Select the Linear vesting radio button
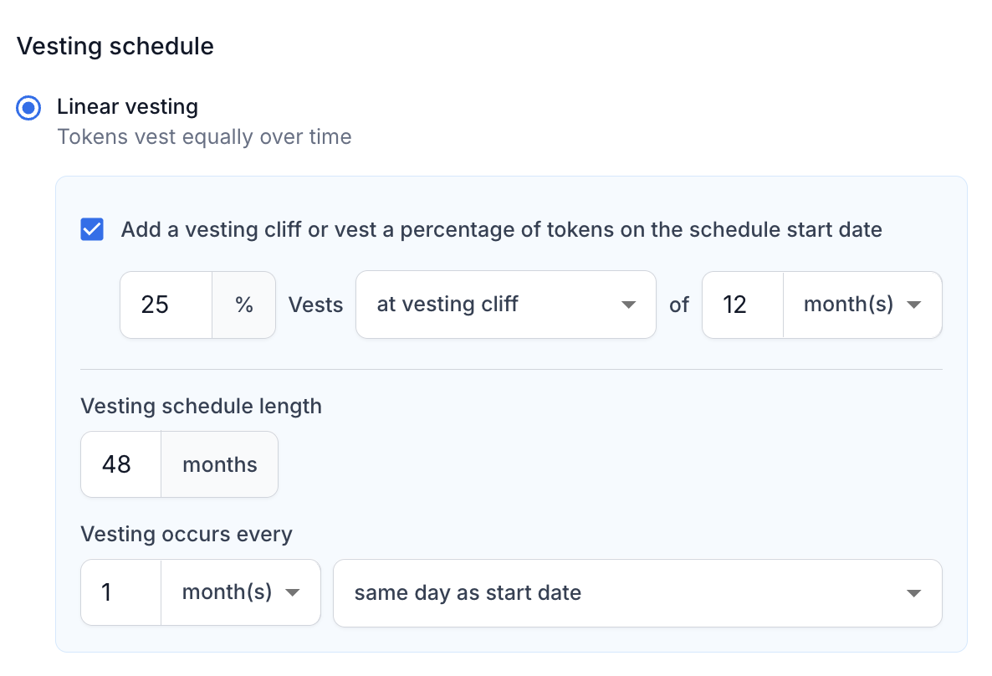992x676 pixels. click(28, 108)
